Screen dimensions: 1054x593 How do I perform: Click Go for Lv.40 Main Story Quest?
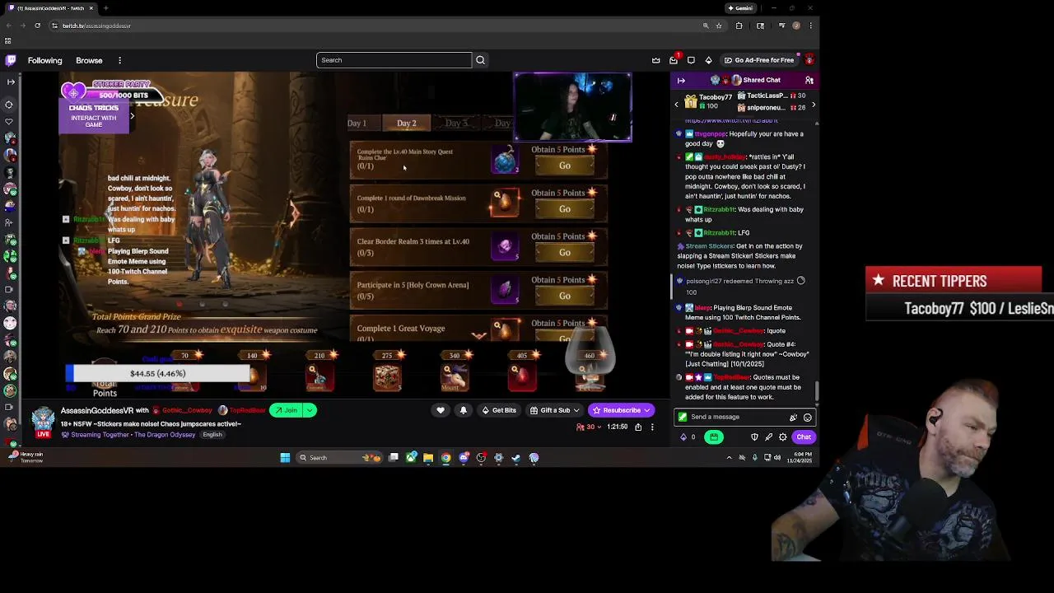(x=565, y=166)
